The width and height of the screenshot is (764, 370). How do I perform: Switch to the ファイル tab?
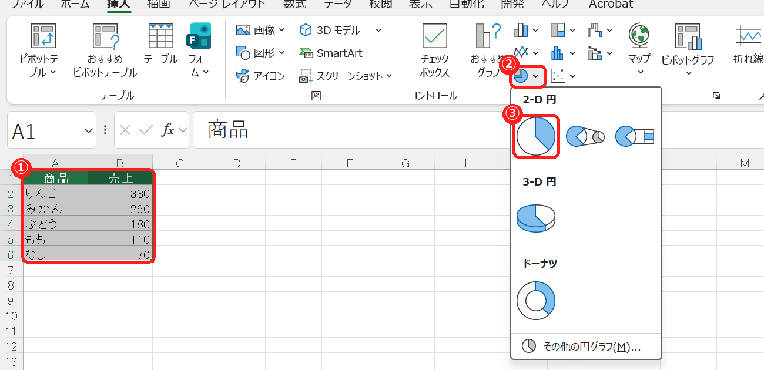coord(28,4)
